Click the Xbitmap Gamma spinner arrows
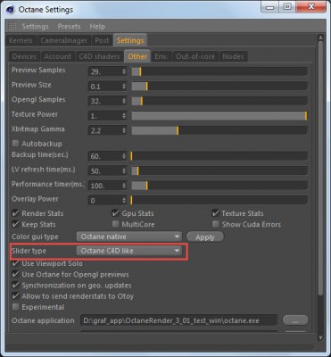The image size is (331, 357). 124,130
